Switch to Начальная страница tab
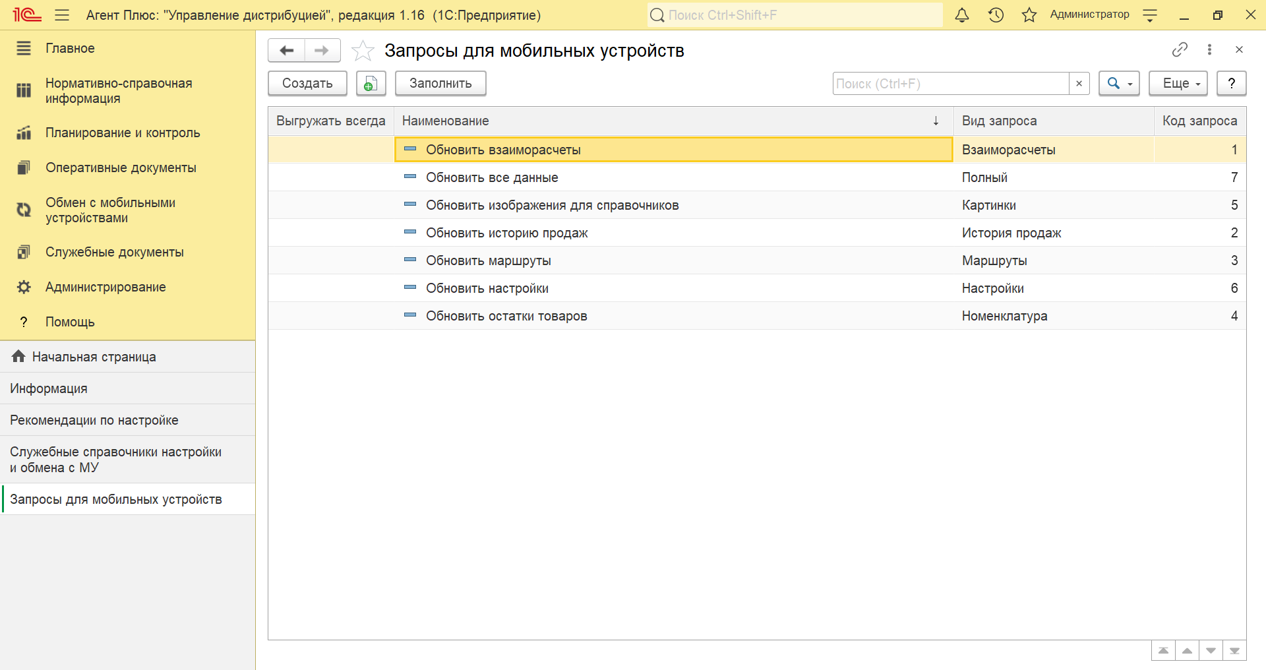The image size is (1266, 670). [x=94, y=357]
